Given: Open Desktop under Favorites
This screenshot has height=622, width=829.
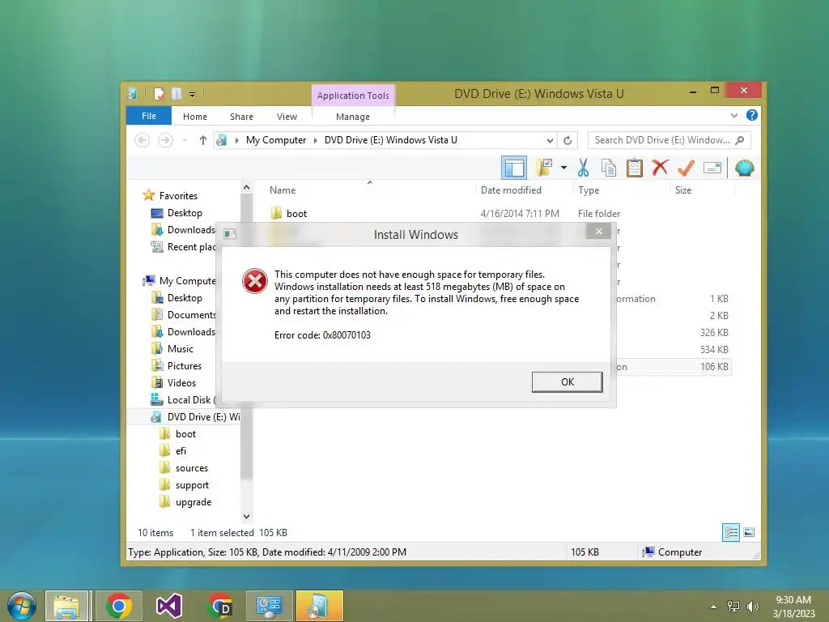Looking at the screenshot, I should point(185,213).
